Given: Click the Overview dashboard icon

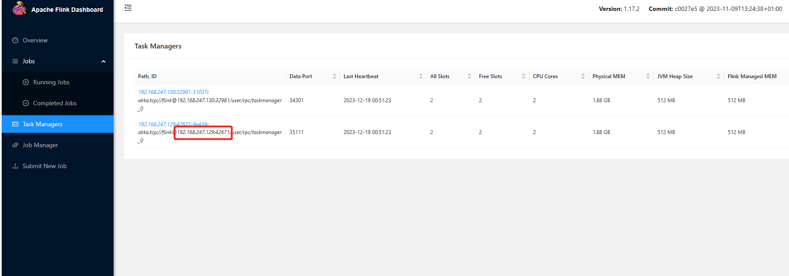Looking at the screenshot, I should point(15,40).
